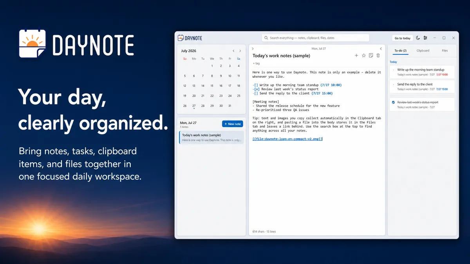
Task: Collapse the right panel using the editor's < chevron
Action: click(x=381, y=48)
